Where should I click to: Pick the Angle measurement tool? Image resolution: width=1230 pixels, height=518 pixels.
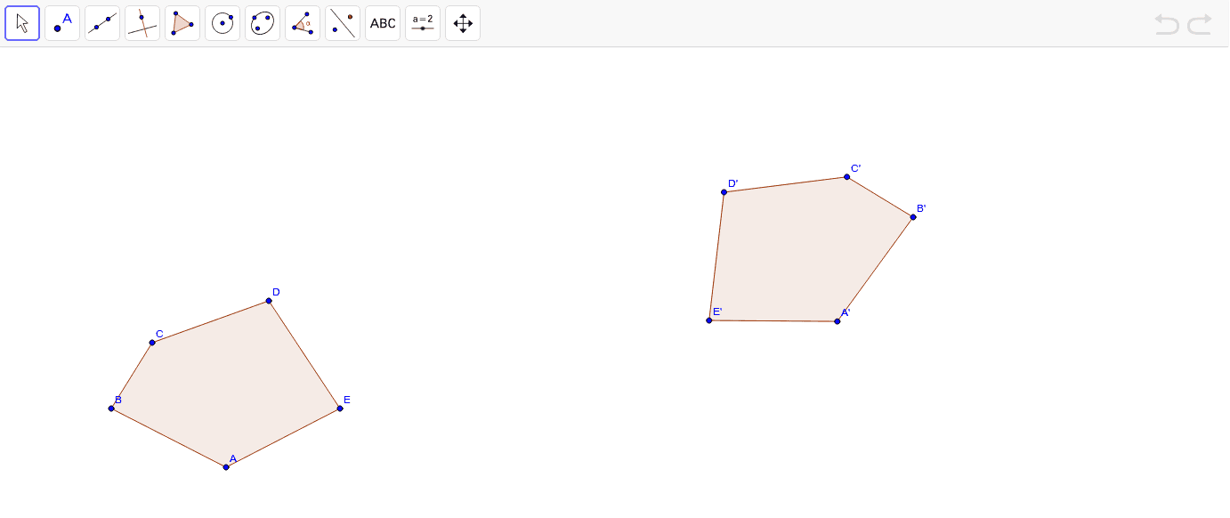[x=303, y=23]
